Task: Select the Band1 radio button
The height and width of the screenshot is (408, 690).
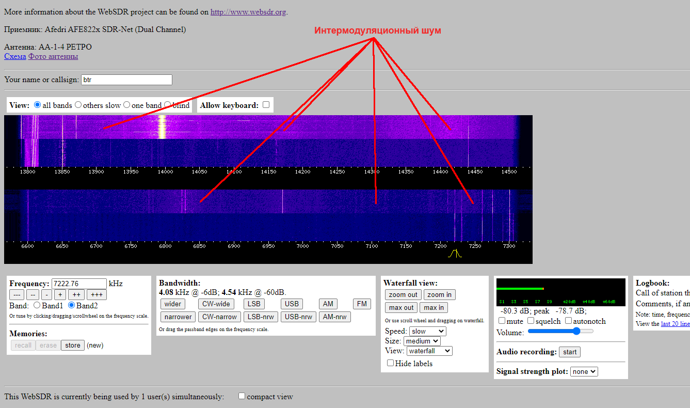Action: click(37, 306)
